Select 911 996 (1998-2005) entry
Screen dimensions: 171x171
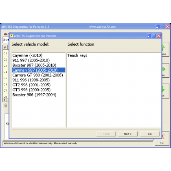(x=39, y=80)
